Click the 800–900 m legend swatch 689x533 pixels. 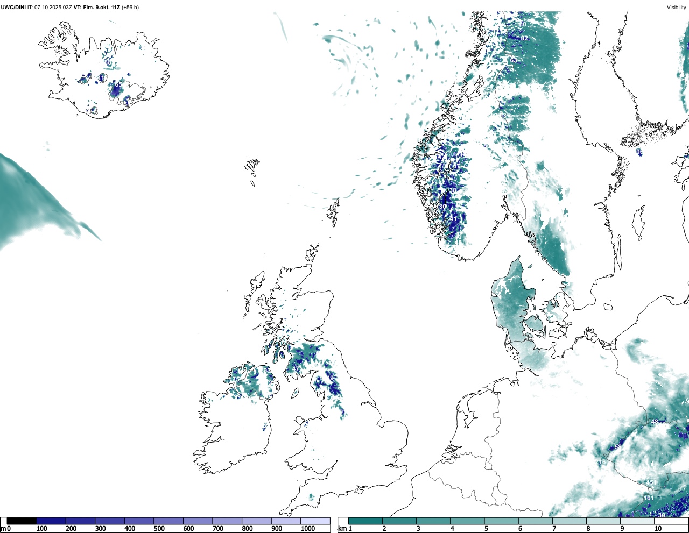[257, 521]
